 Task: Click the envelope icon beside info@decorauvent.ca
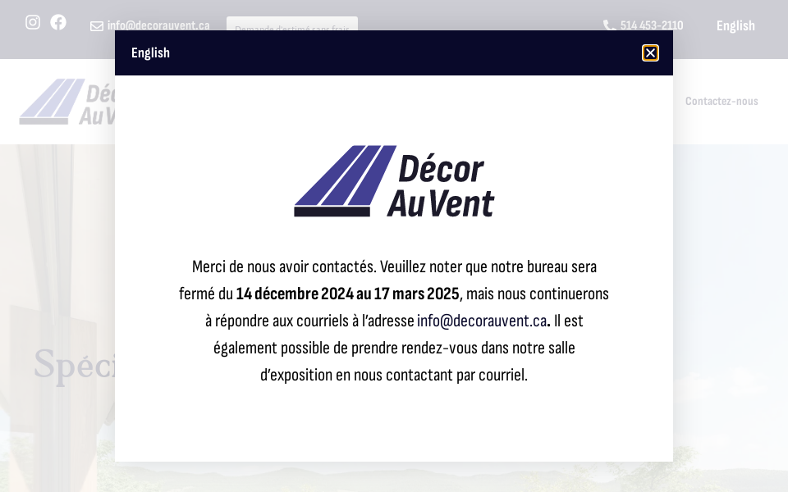pos(96,25)
